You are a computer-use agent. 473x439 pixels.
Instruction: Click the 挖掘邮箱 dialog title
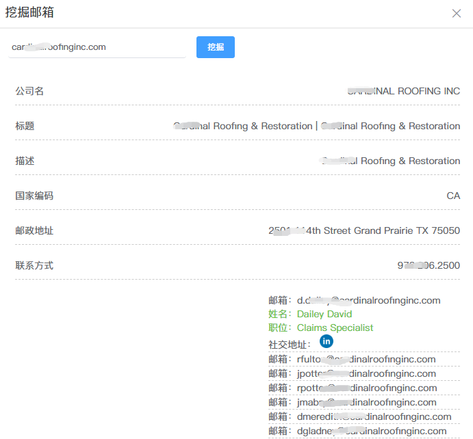coord(29,12)
